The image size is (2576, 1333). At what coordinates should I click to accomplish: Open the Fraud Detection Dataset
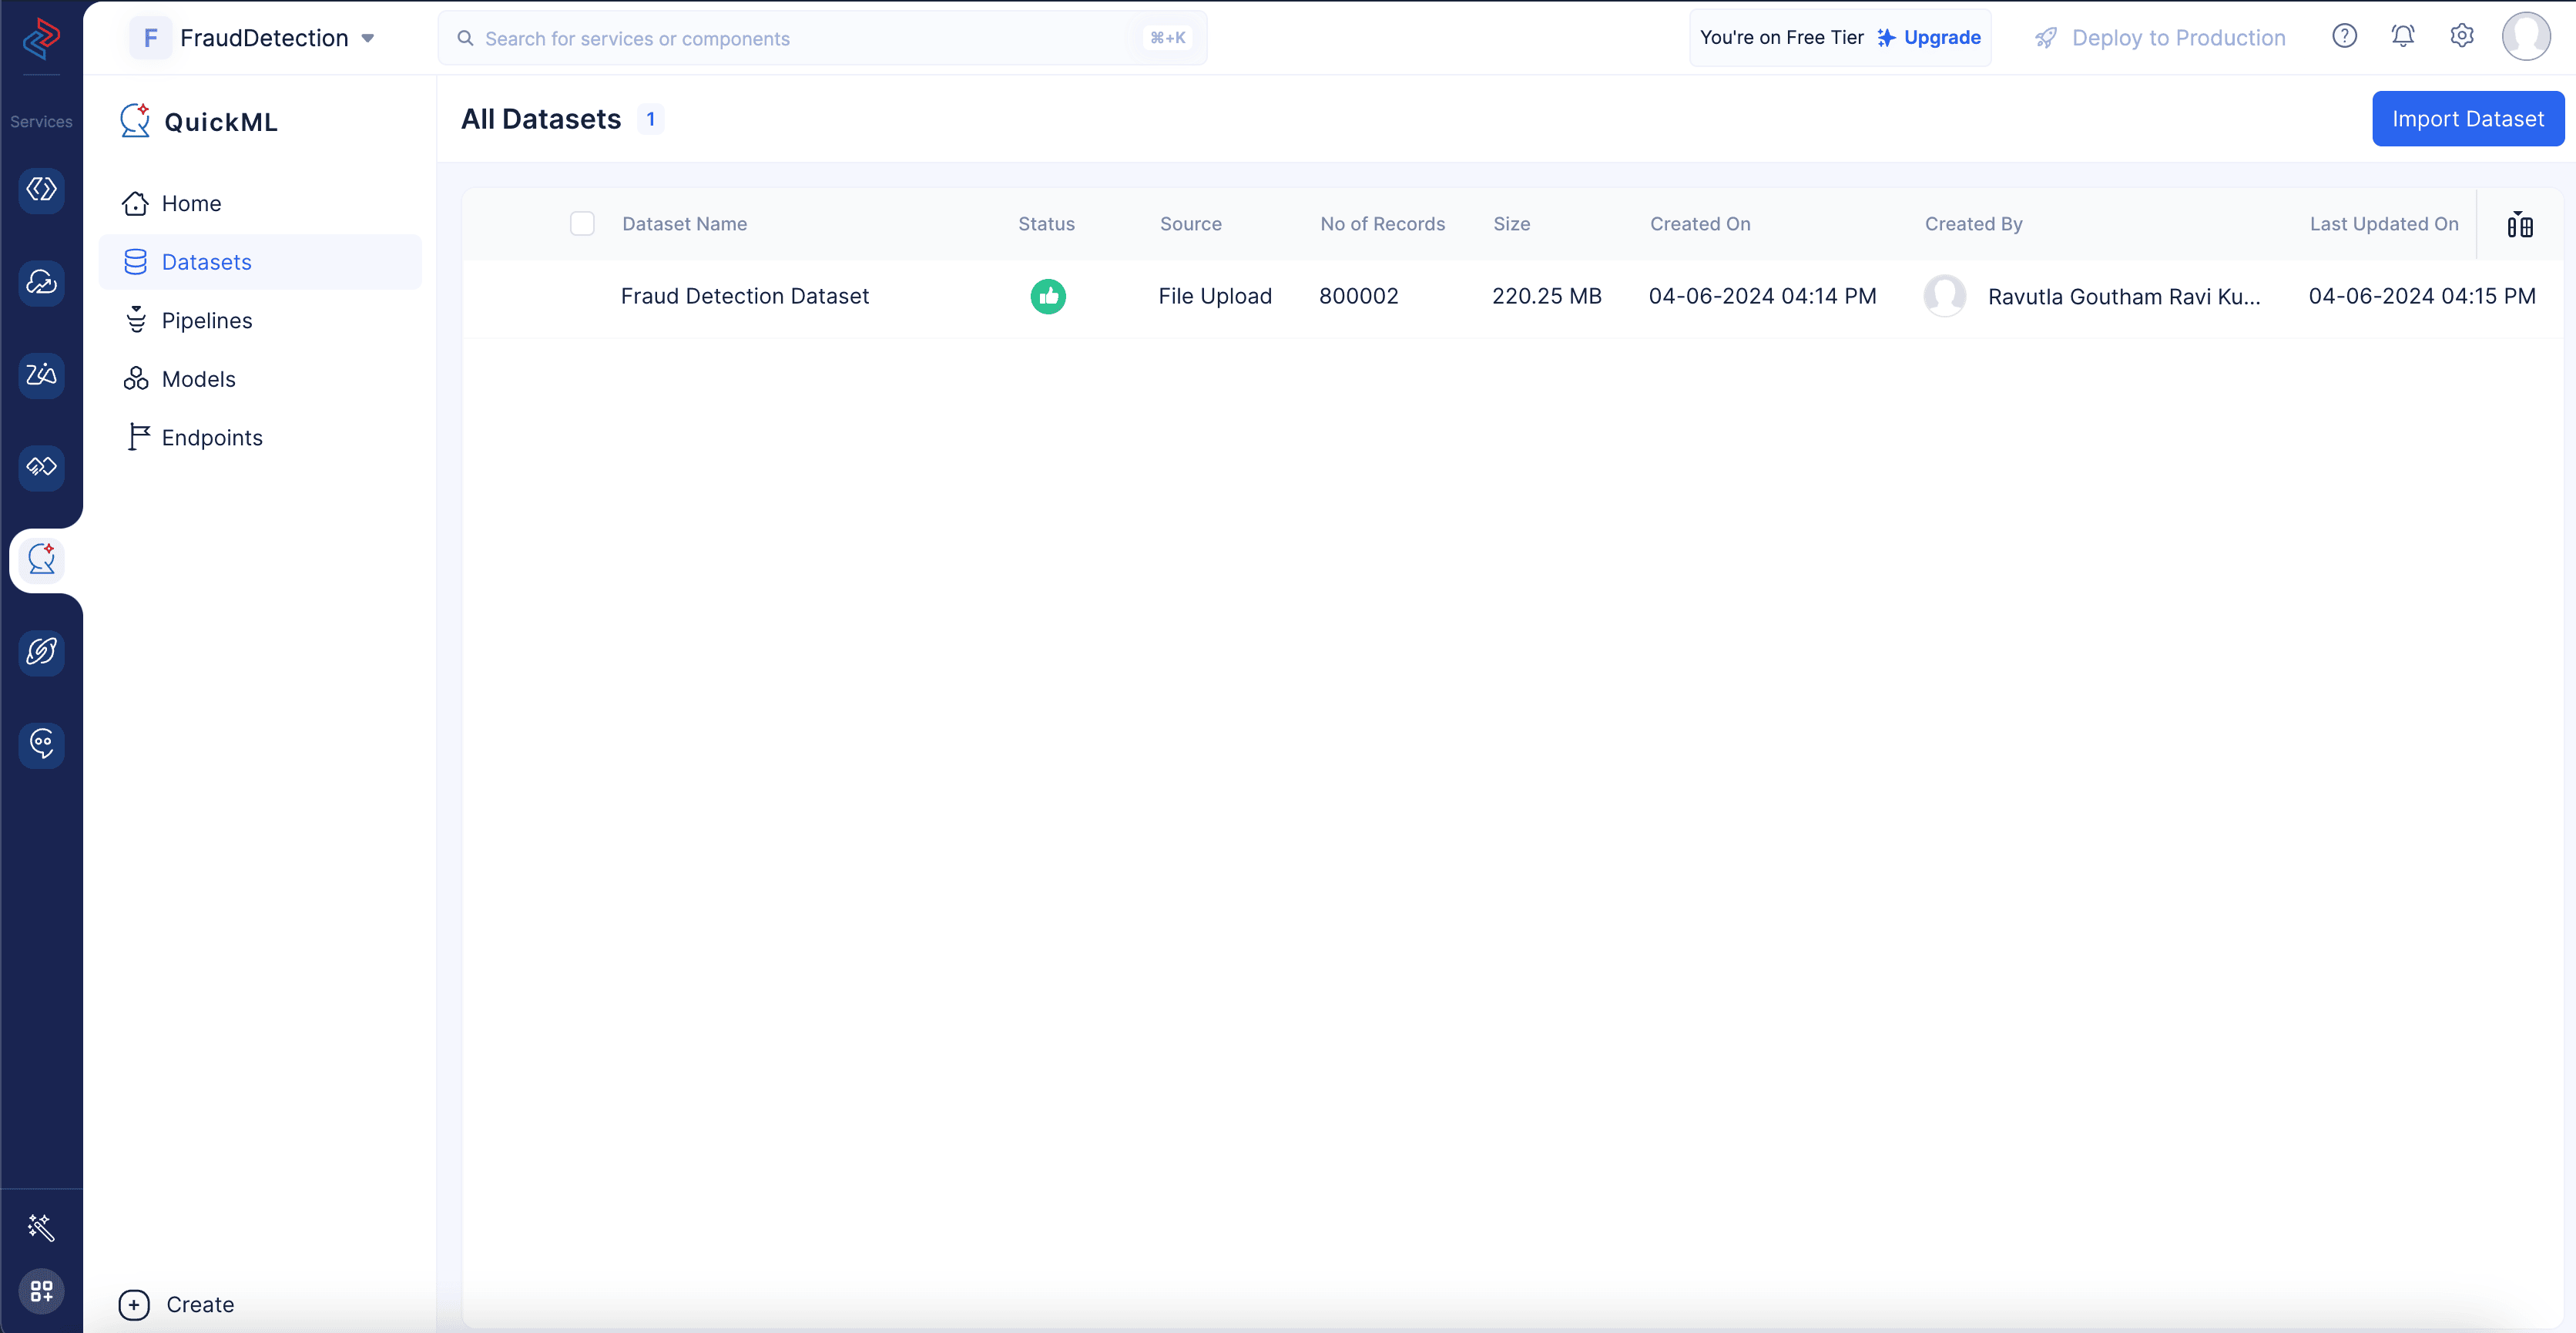tap(744, 296)
